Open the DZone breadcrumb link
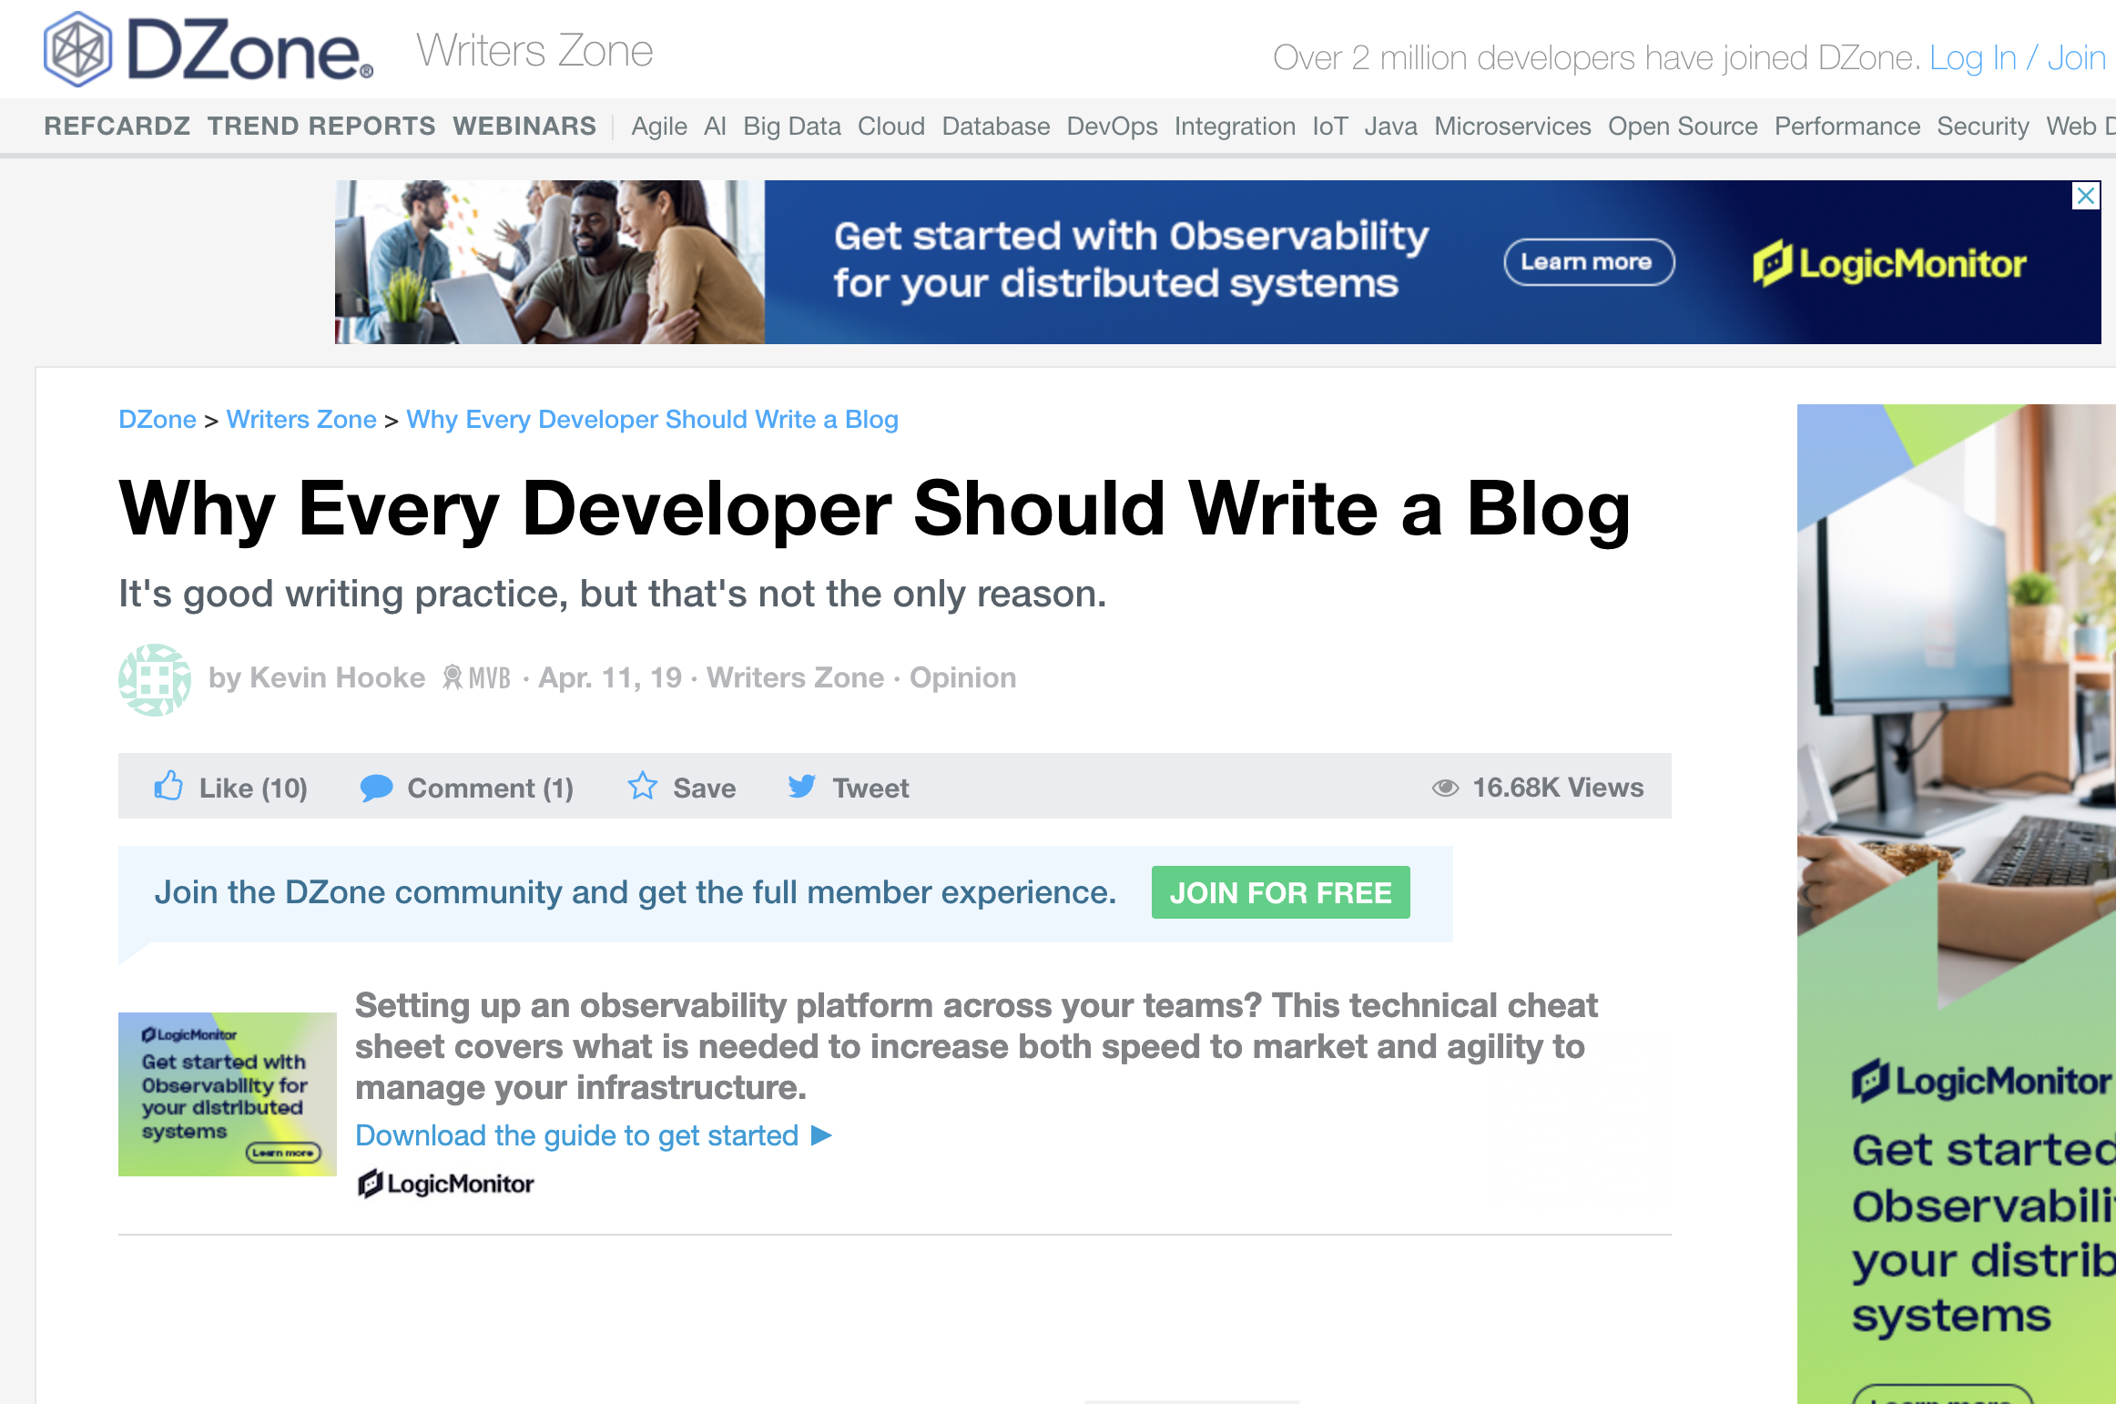Screen dimensions: 2116x1404 point(158,419)
